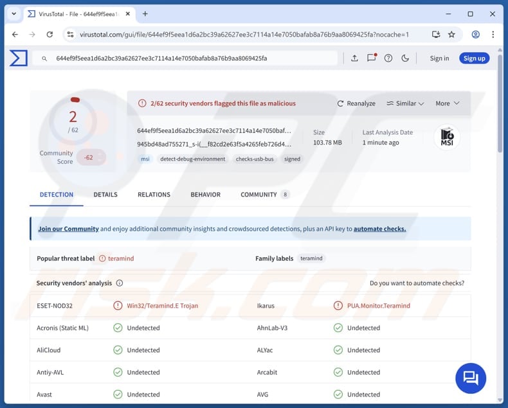The image size is (508, 408).
Task: Click the search magnifier icon
Action: 44,58
